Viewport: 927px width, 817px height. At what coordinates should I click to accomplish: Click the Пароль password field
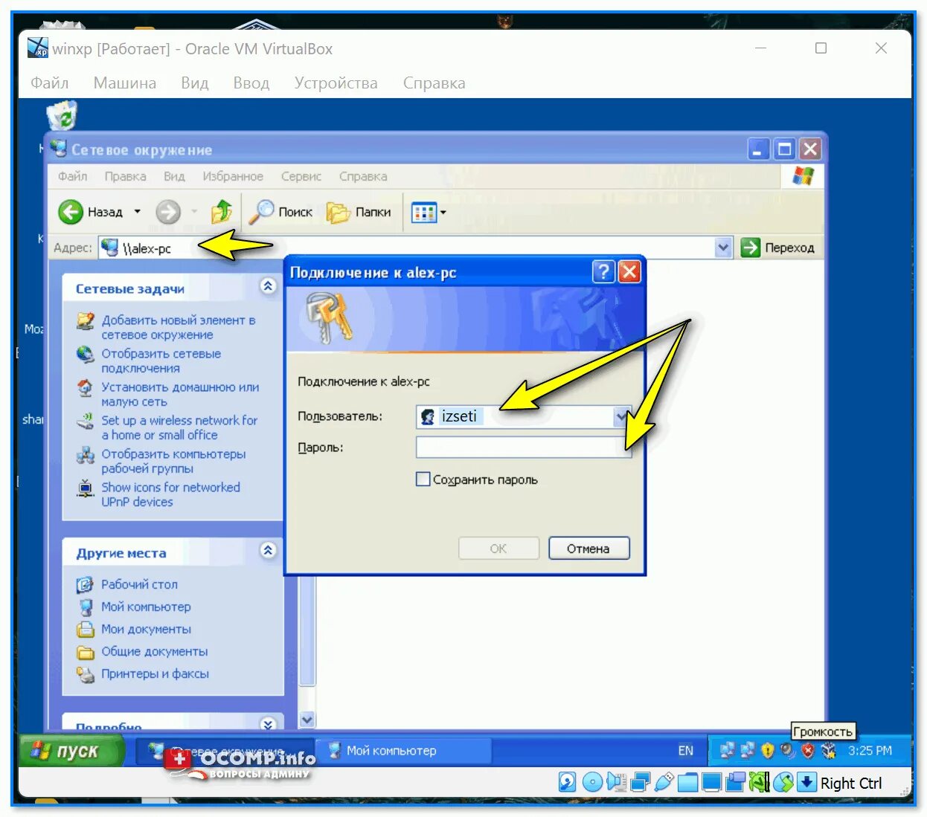[x=524, y=448]
